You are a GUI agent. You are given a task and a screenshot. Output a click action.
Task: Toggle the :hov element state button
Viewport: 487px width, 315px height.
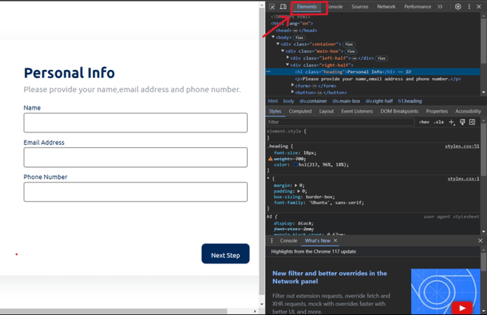(x=424, y=122)
